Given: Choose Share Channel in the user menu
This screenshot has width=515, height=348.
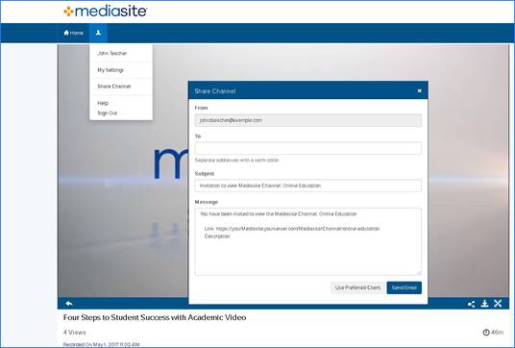Looking at the screenshot, I should [x=114, y=87].
